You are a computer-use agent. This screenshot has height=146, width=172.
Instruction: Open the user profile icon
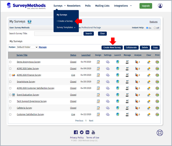point(160,6)
